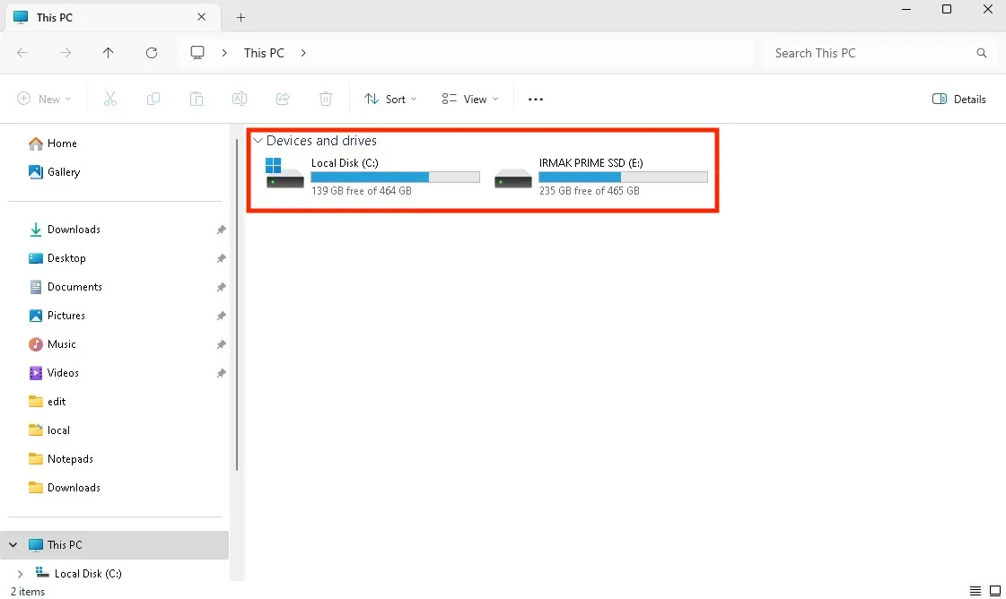
Task: Open the Sort dropdown menu
Action: 390,99
